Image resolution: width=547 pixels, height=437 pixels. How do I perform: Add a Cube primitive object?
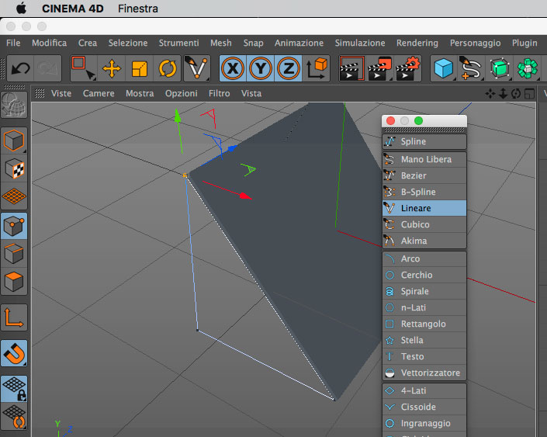coord(444,68)
